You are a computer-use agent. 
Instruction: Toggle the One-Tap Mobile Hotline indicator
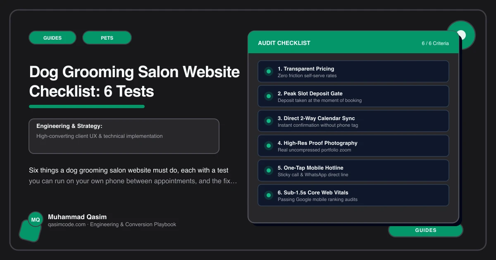coord(268,170)
